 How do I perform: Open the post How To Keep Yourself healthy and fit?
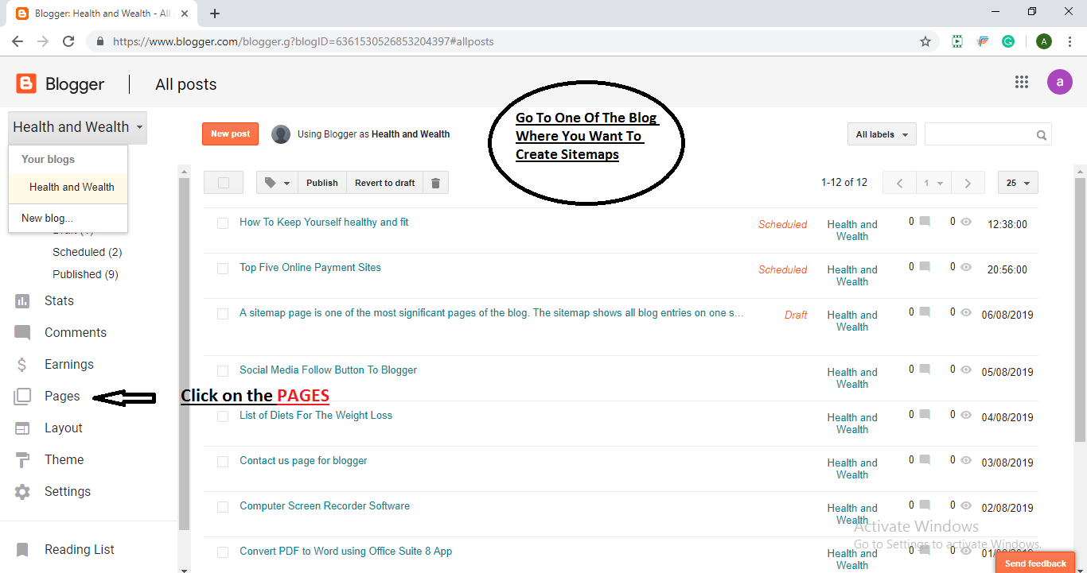click(324, 222)
